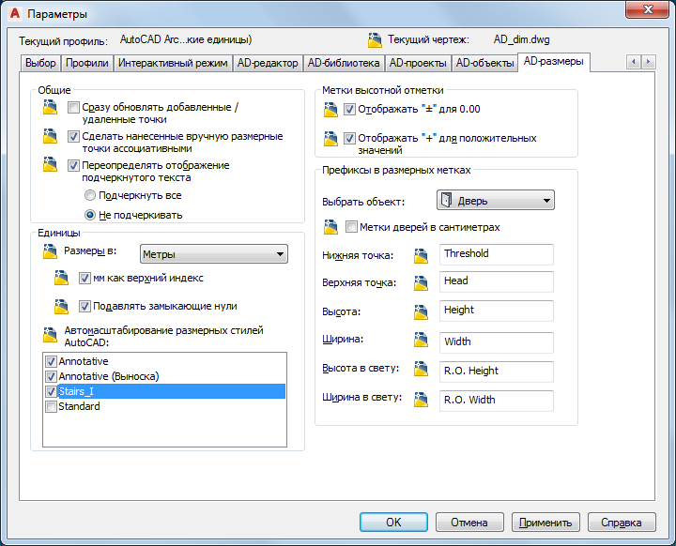Viewport: 676px width, 546px height.
Task: Click 'Height' prefix input field
Action: (x=497, y=311)
